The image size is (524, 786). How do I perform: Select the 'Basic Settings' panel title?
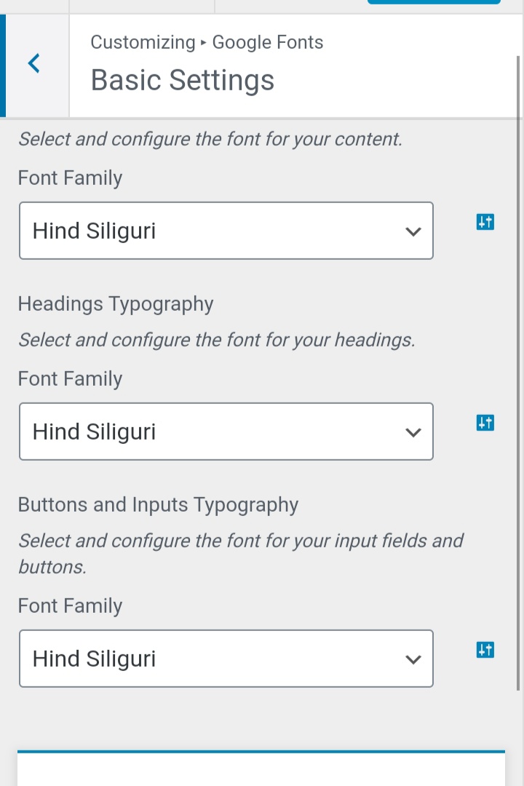[x=182, y=80]
